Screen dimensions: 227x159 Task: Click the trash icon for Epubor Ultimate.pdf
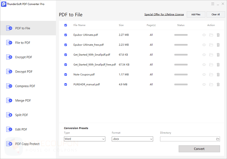coord(218,35)
